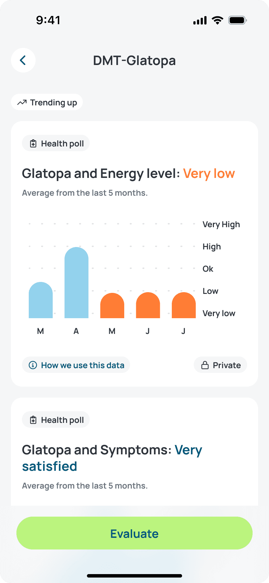Screen dimensions: 269x583
Task: Tap the Wi-Fi status icon
Action: pos(217,20)
